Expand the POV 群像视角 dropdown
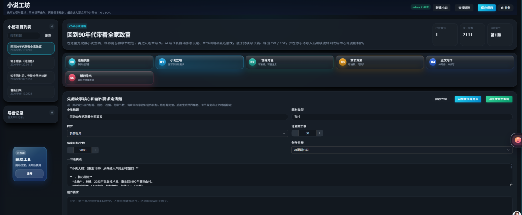Viewport: 522px width, 215px height. 177,133
